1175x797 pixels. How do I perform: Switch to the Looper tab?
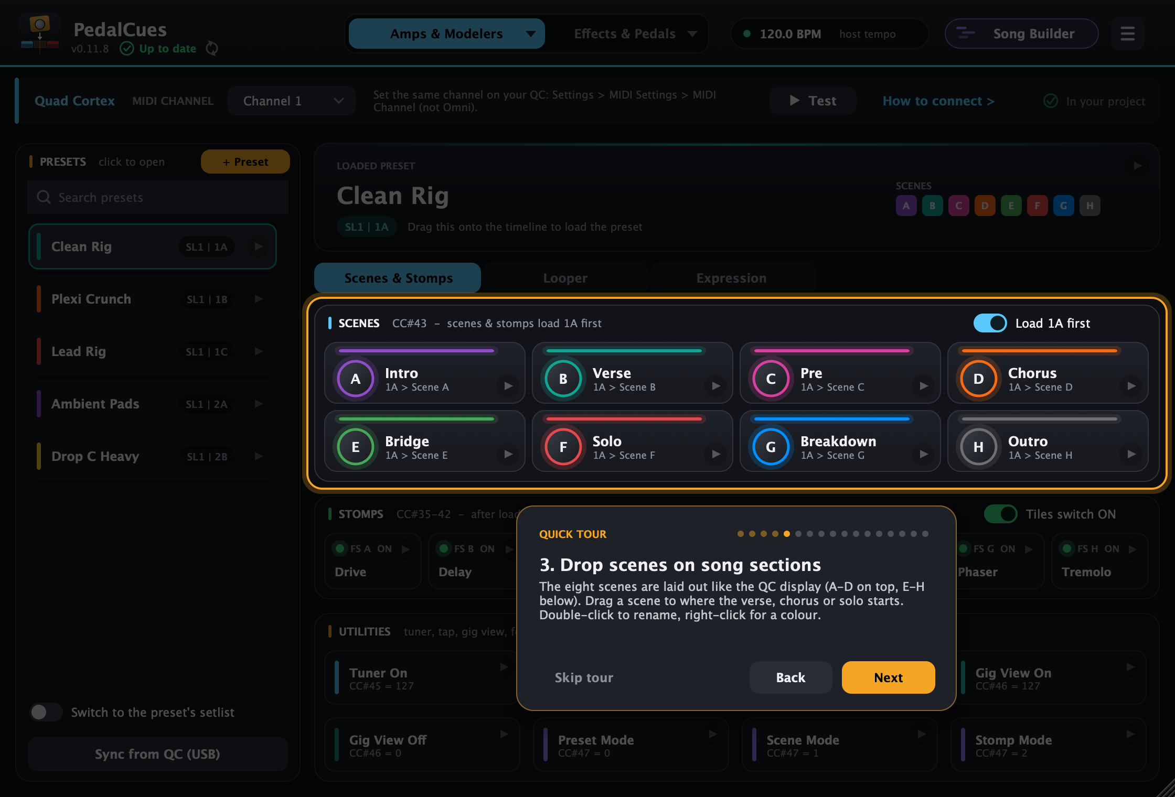click(x=565, y=278)
